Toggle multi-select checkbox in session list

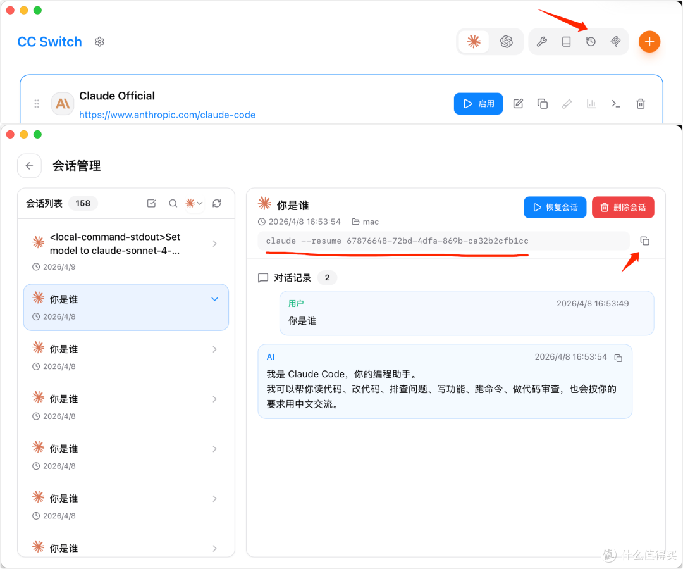pos(152,203)
